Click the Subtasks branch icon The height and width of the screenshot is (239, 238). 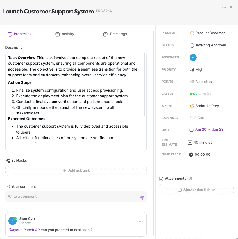tap(8, 161)
